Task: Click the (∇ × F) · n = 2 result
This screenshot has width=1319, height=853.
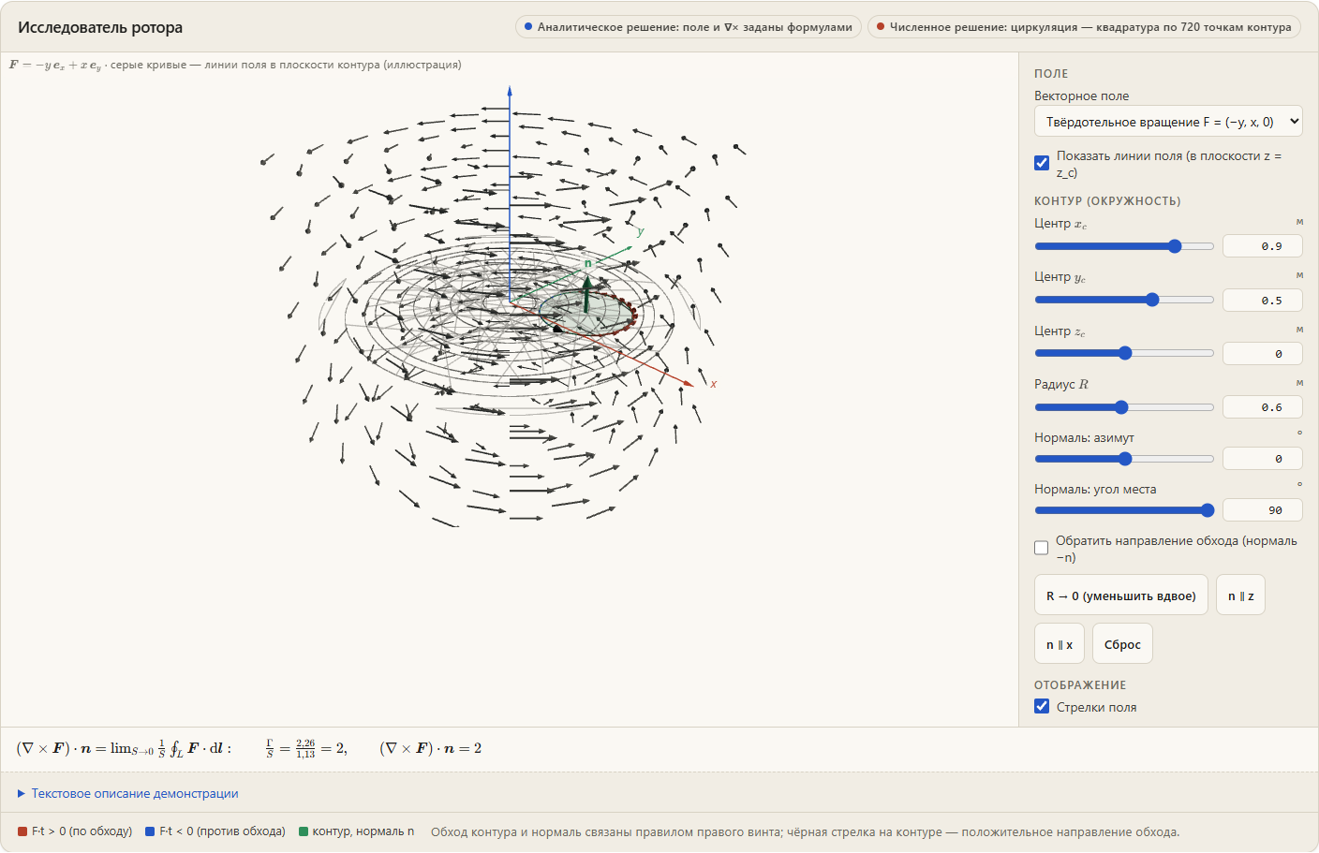Action: point(431,748)
